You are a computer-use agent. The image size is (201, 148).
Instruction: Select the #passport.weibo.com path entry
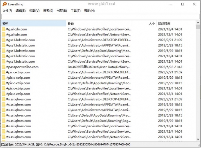[x=99, y=67]
